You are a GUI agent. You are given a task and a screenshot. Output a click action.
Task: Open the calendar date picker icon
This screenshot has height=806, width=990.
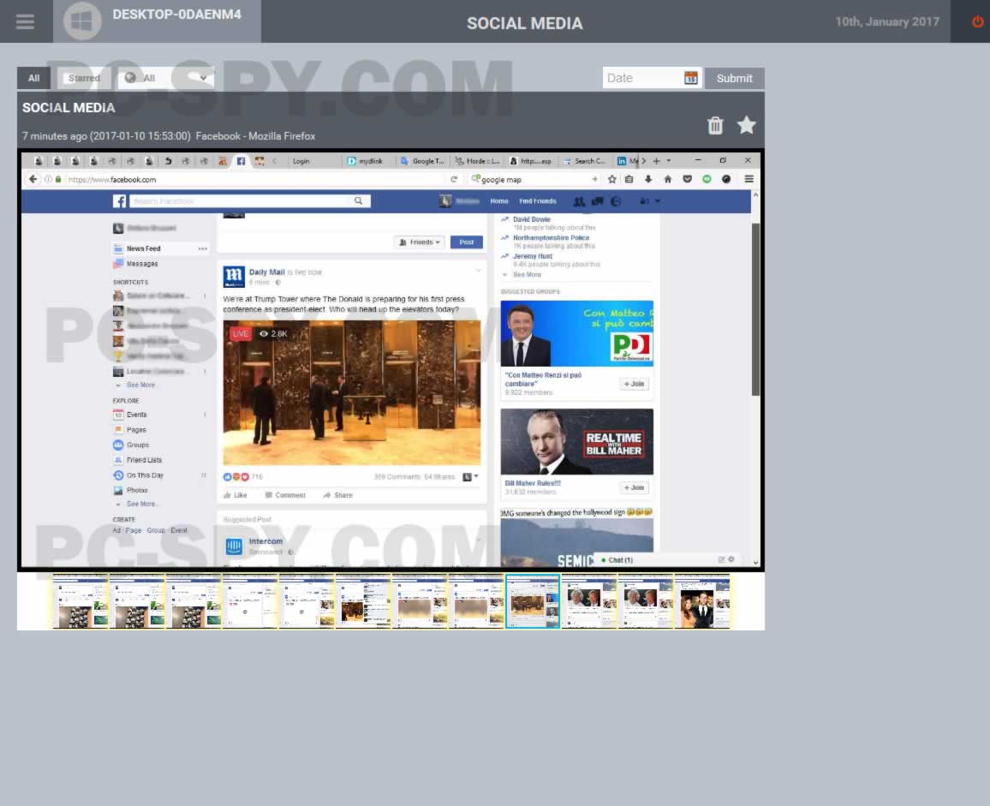point(691,78)
